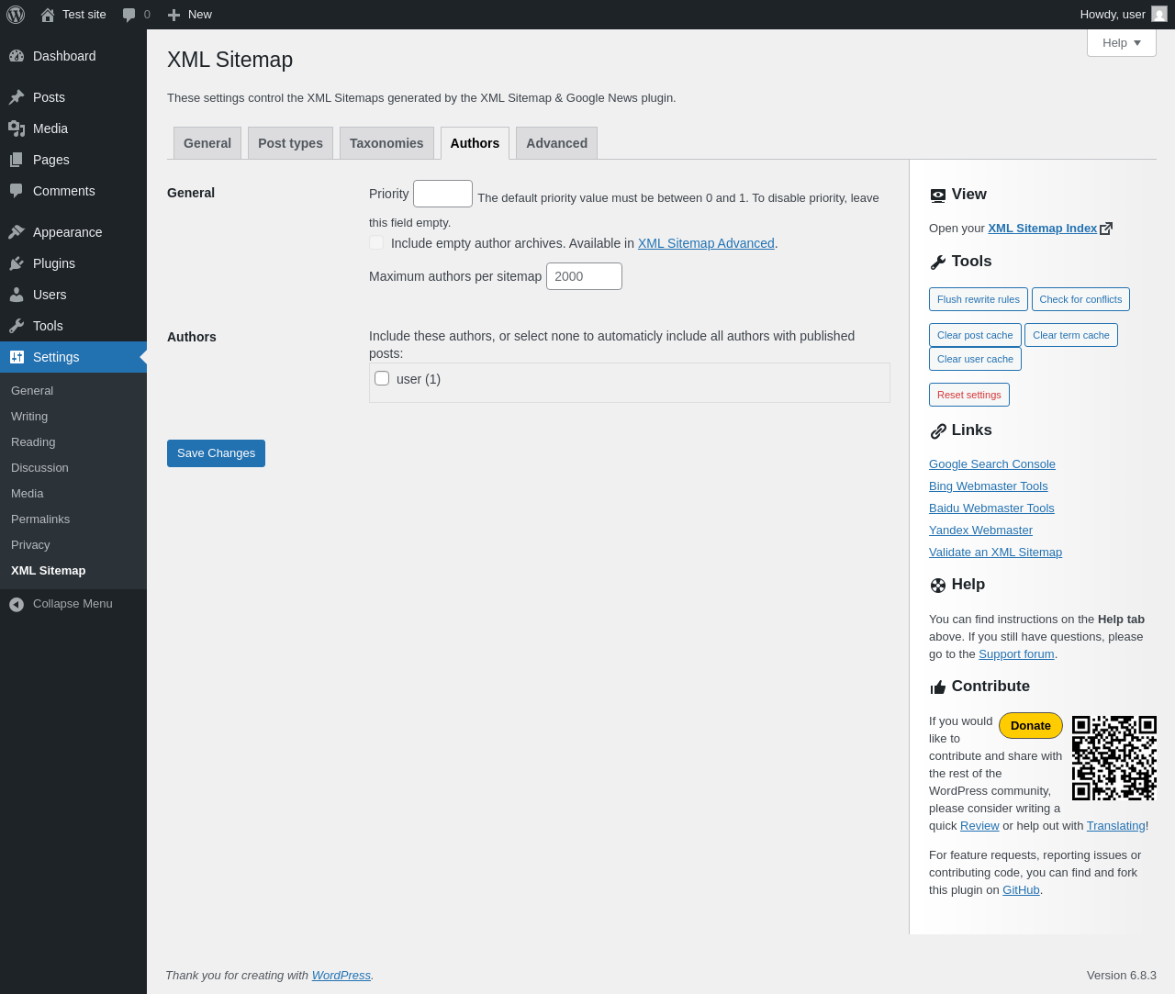Open the comments bubble icon in admin bar

click(x=129, y=15)
